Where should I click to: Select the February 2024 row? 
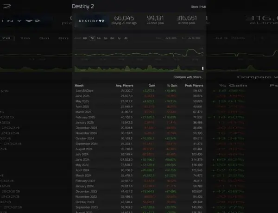[x=139, y=181]
